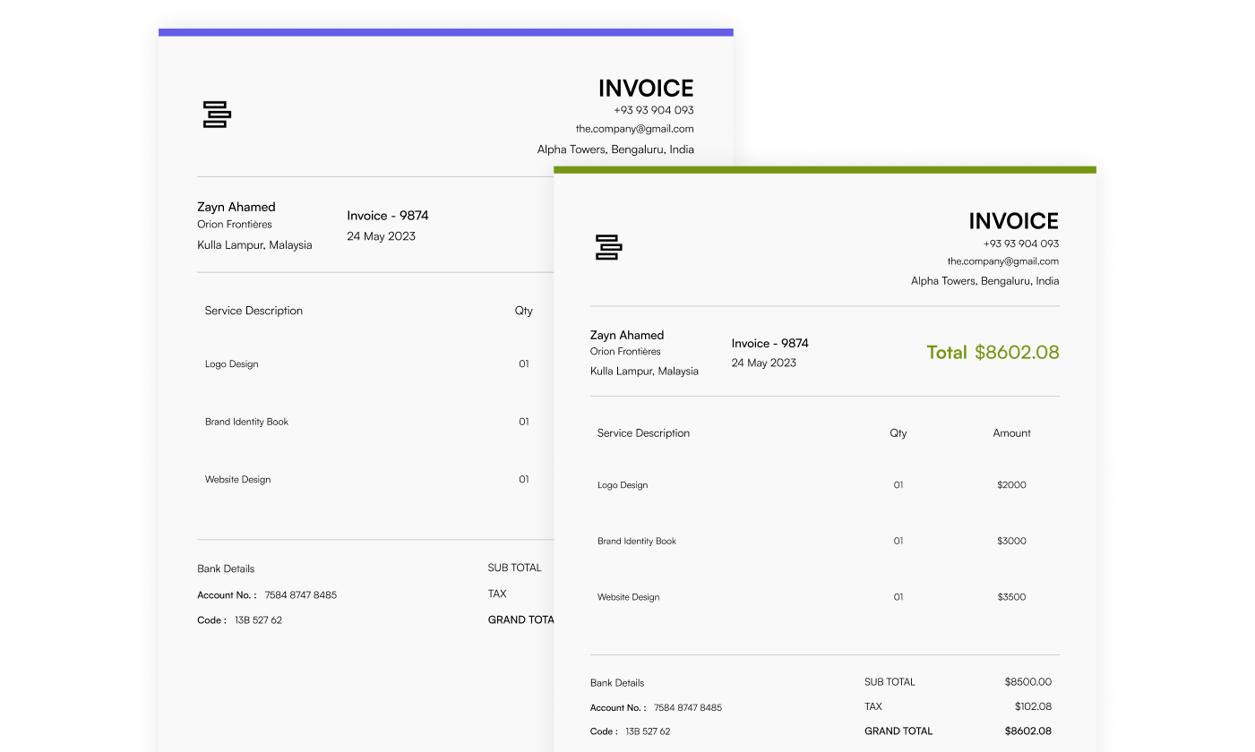
Task: Select Brand Identity Book on green invoice
Action: pyautogui.click(x=637, y=542)
